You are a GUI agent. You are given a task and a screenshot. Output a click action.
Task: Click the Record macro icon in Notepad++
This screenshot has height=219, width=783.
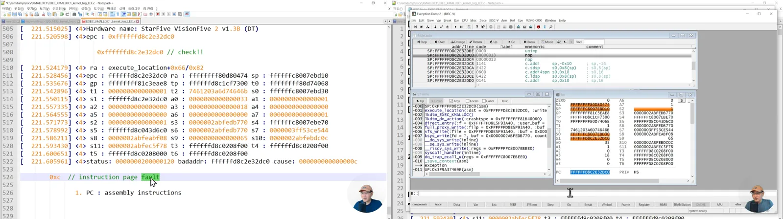[x=158, y=14]
